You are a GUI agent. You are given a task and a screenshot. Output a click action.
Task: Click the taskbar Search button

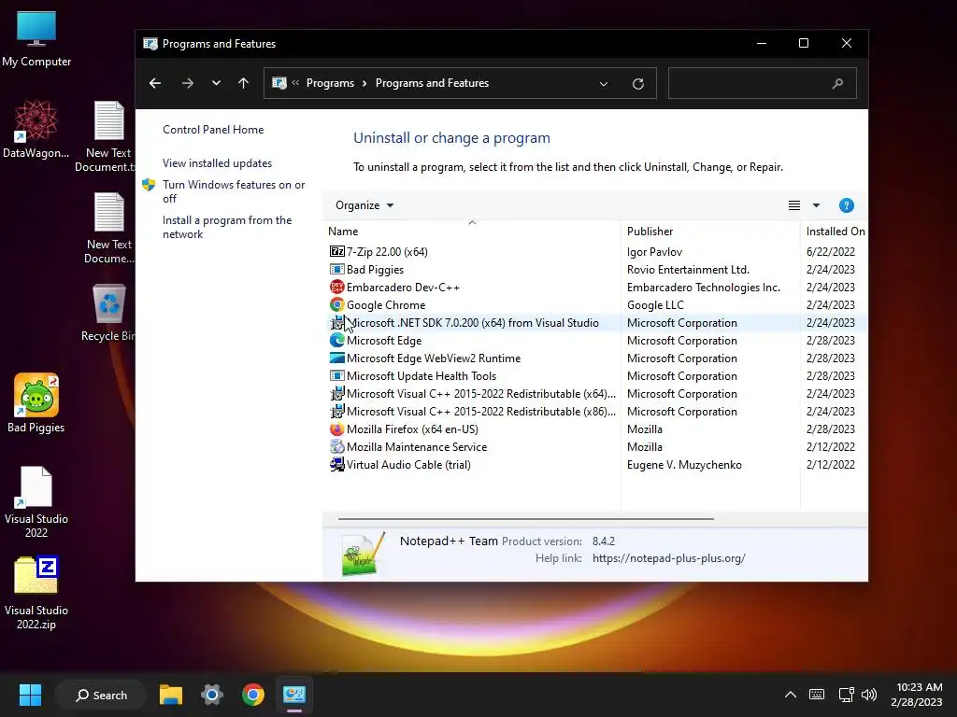[x=101, y=695]
